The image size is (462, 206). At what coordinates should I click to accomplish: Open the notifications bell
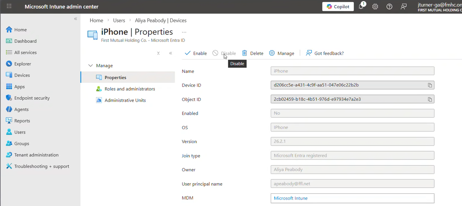[x=361, y=6]
